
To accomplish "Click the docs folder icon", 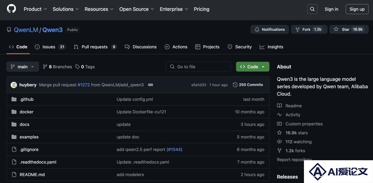I will (14, 124).
